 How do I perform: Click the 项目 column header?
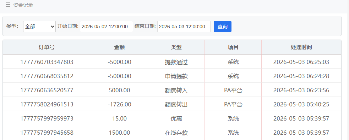tap(233, 47)
